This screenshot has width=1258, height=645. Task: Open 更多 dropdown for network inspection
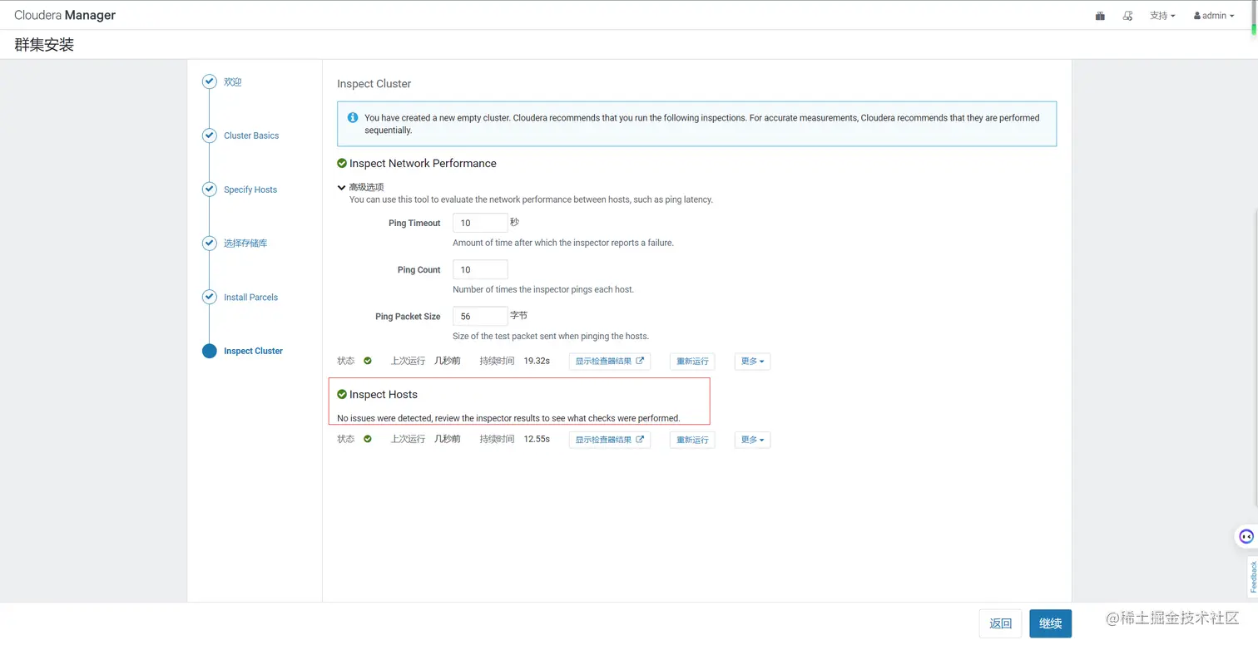[752, 361]
